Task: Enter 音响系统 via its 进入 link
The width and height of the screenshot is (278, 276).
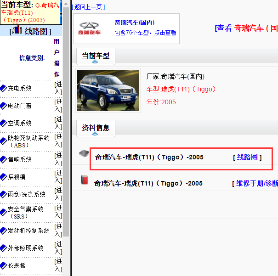Action: point(58,159)
